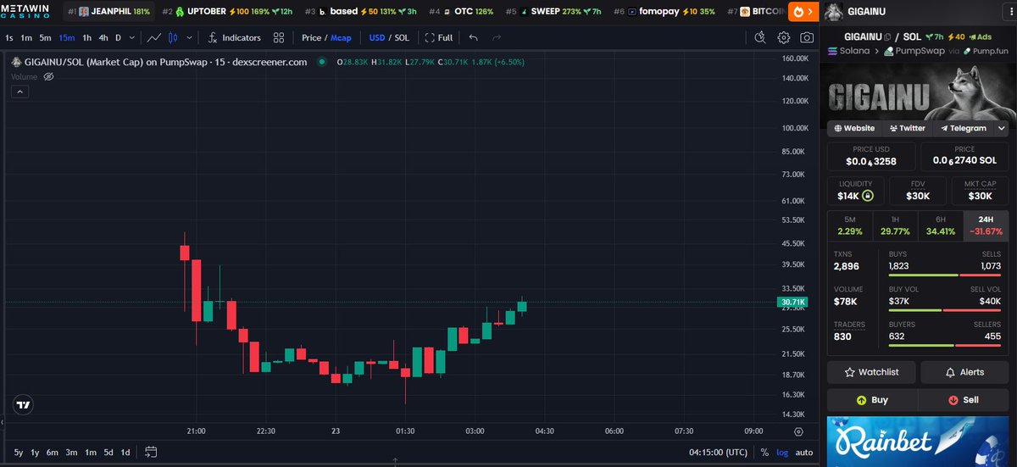The width and height of the screenshot is (1017, 467).
Task: Open the quick search lightning icon
Action: pos(760,37)
